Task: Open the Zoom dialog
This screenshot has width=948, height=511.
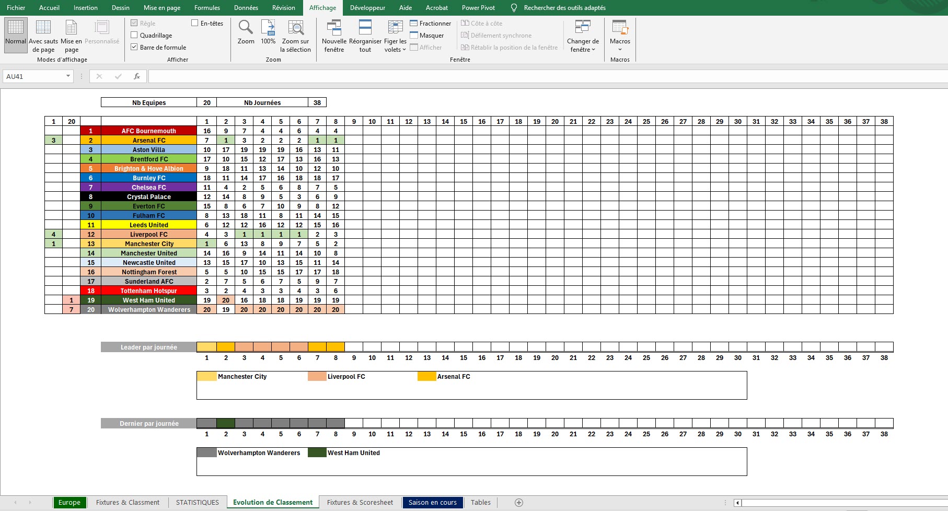Action: 246,32
